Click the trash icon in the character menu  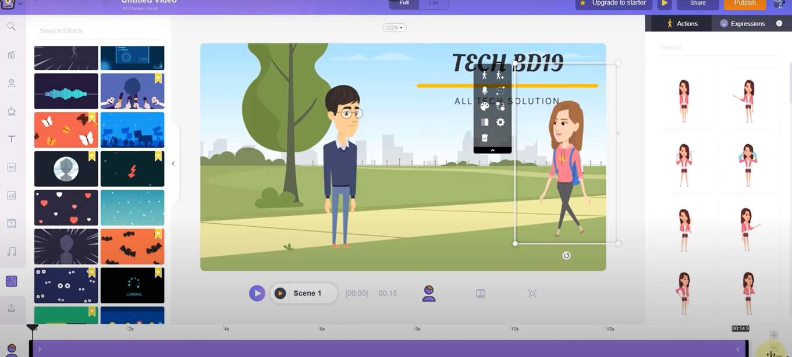(485, 138)
